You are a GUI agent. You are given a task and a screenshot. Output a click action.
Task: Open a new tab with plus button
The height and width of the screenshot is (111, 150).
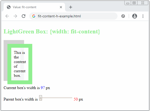coord(71,7)
